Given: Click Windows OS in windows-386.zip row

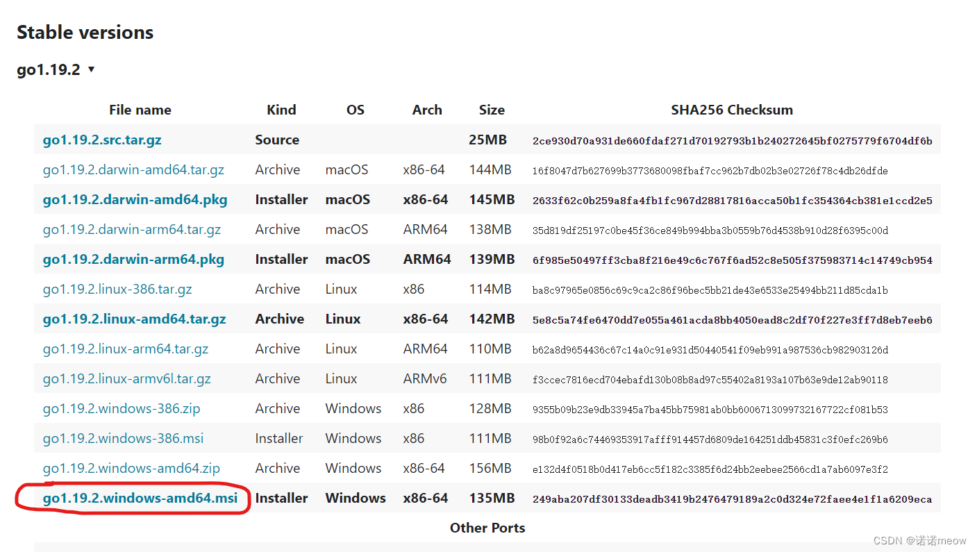Looking at the screenshot, I should coord(353,408).
